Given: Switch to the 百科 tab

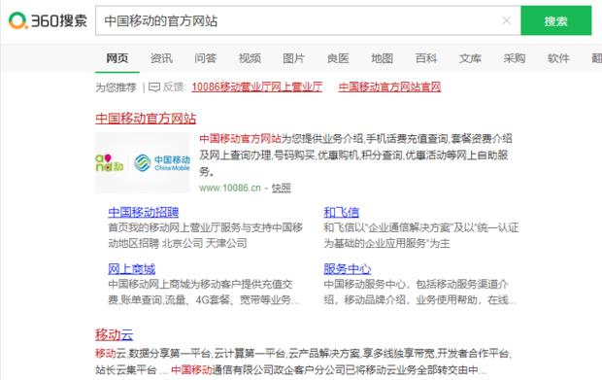Looking at the screenshot, I should (x=426, y=58).
